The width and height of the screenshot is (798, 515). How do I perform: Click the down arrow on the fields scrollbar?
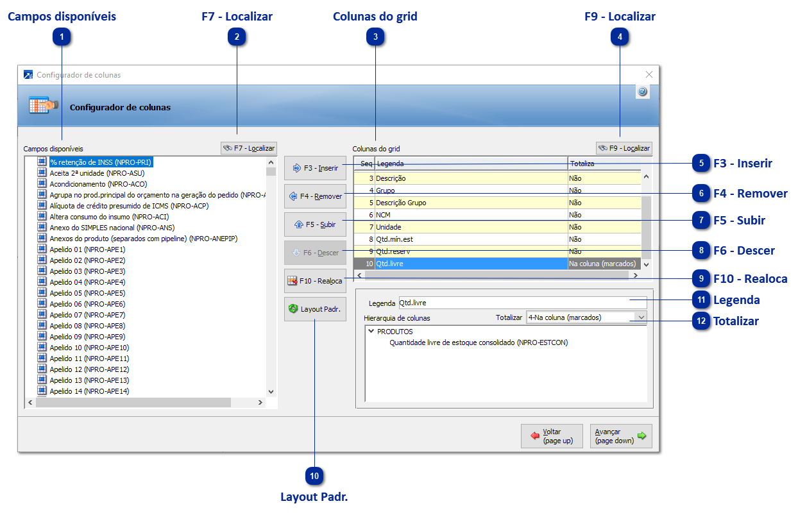271,391
